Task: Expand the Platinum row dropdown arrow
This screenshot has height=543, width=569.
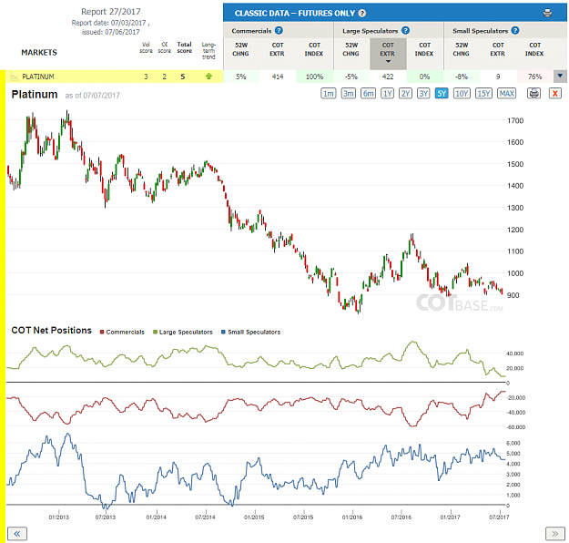Action: (560, 77)
